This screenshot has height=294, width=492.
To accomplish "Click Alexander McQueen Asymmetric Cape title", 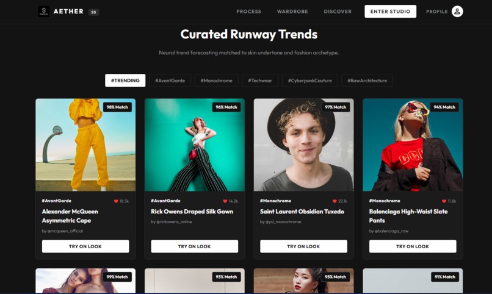I will point(70,216).
